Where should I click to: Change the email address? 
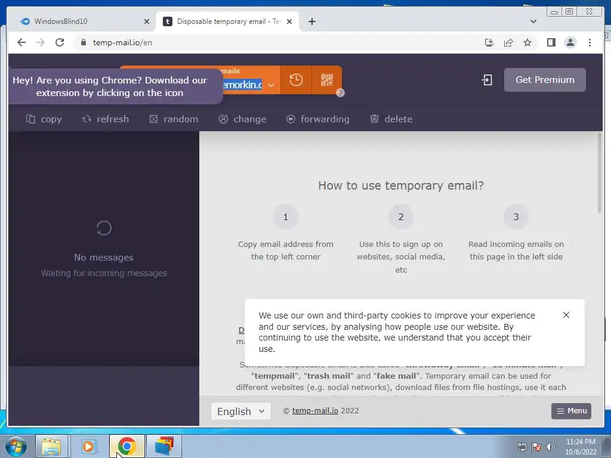pyautogui.click(x=242, y=119)
